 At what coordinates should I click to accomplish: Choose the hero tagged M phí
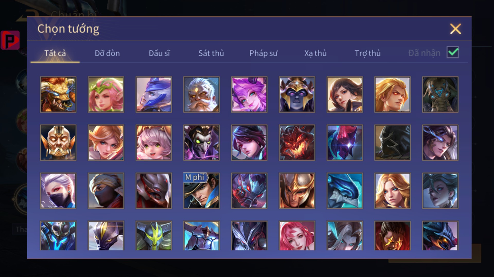point(201,191)
